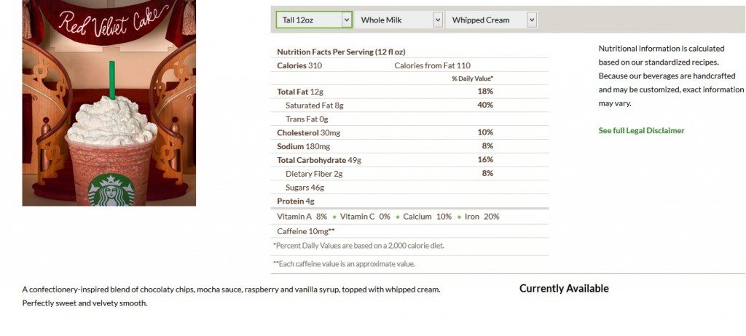Select the Currently Available heading
Screen dimensions: 746x336
(564, 289)
